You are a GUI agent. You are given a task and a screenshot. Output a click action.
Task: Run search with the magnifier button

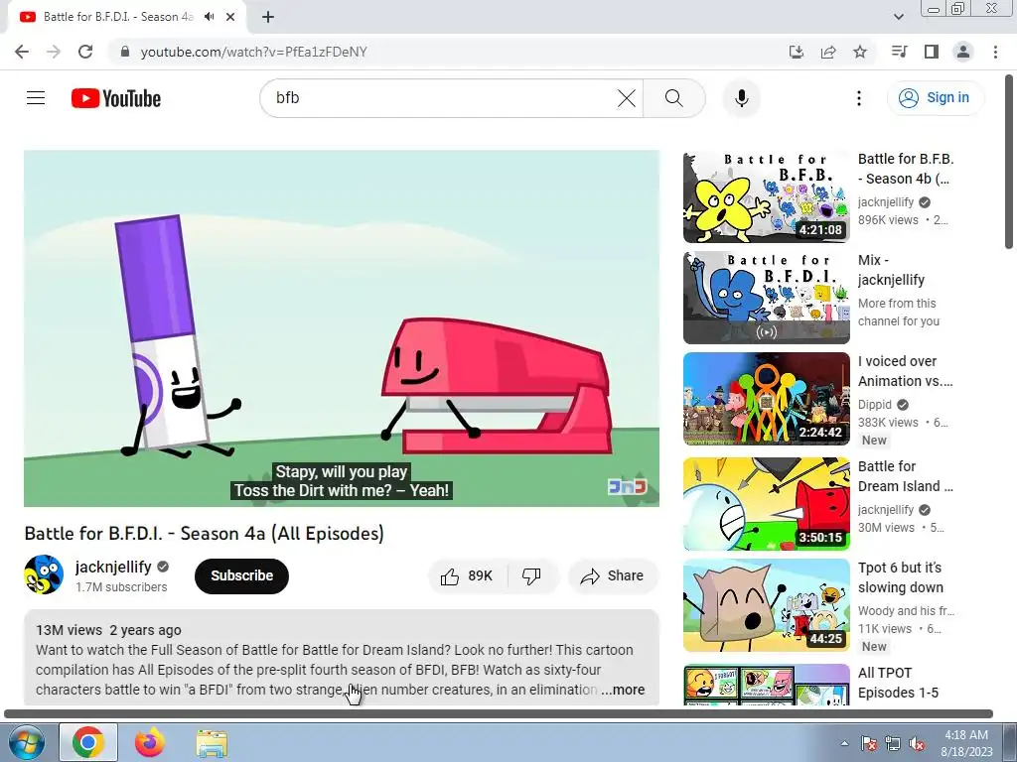pyautogui.click(x=674, y=98)
